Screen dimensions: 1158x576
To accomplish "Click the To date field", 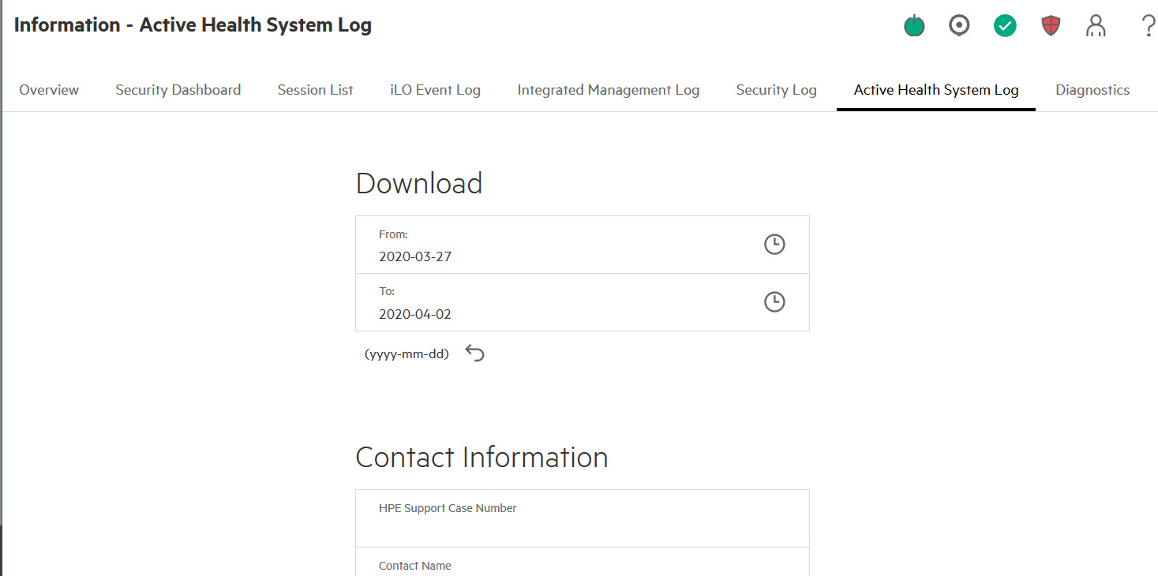I will pyautogui.click(x=553, y=313).
